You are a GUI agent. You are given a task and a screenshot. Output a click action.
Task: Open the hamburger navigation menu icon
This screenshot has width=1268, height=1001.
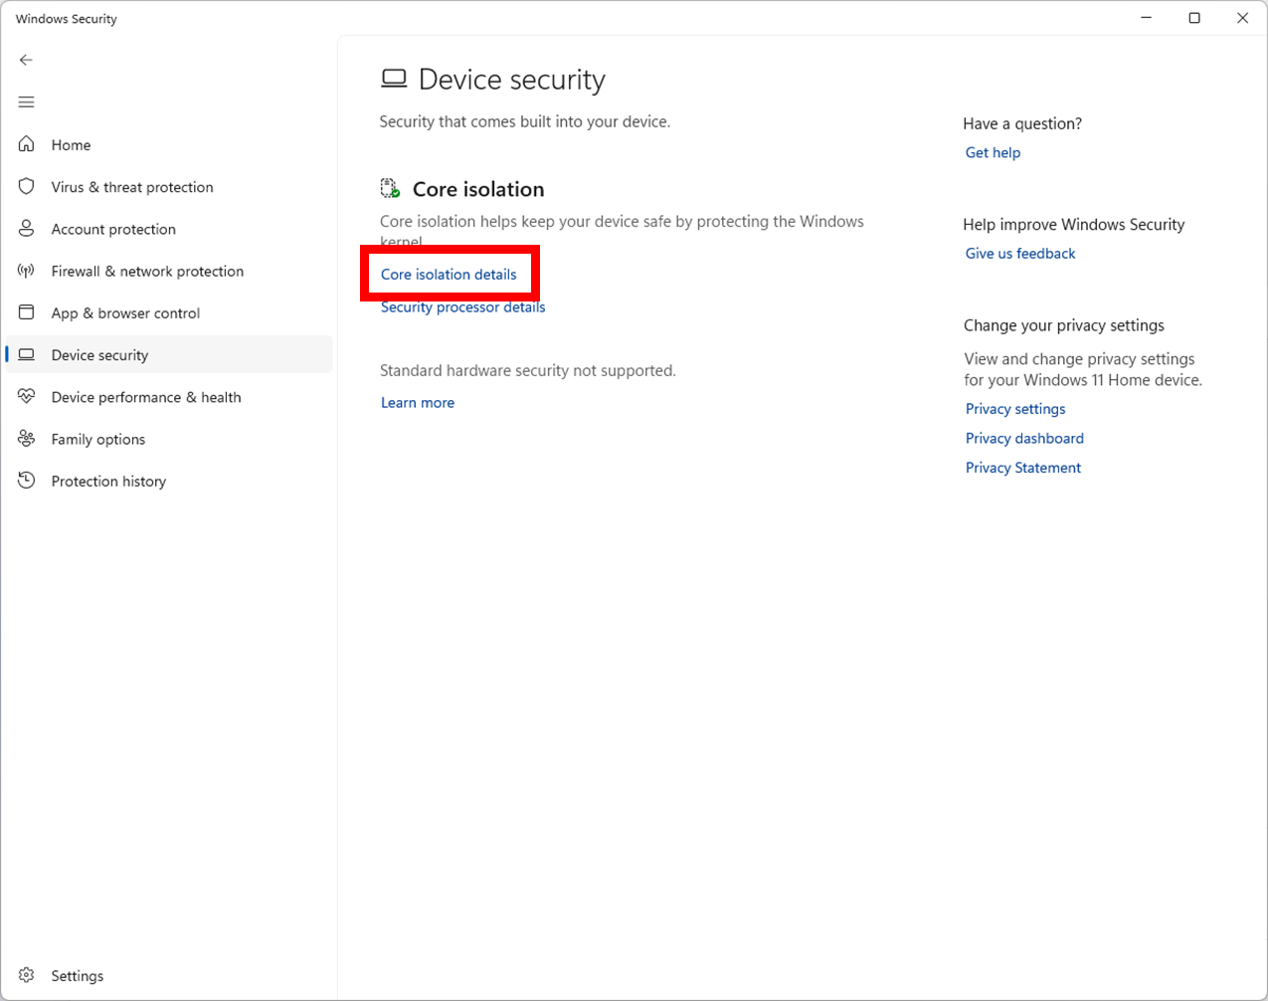(27, 102)
